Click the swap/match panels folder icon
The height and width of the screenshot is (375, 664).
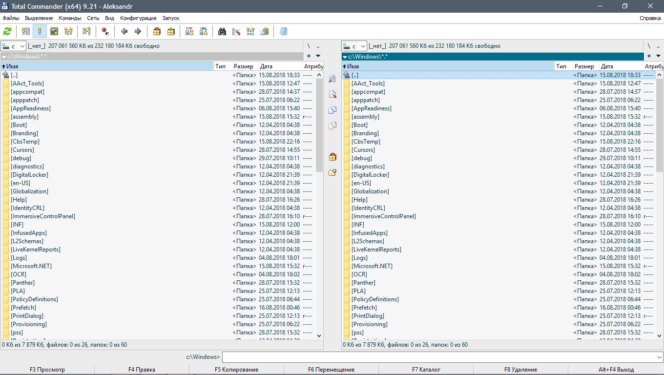tap(87, 31)
